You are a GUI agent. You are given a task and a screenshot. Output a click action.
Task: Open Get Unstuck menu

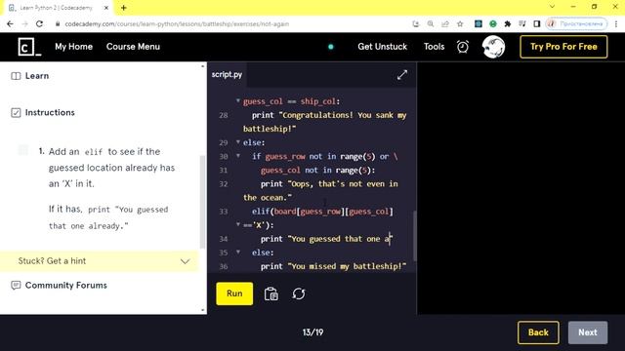[x=382, y=47]
